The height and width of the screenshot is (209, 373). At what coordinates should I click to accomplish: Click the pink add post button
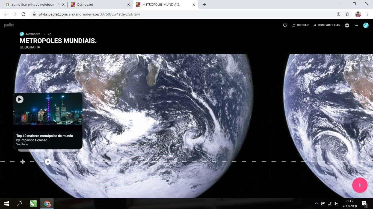360,185
